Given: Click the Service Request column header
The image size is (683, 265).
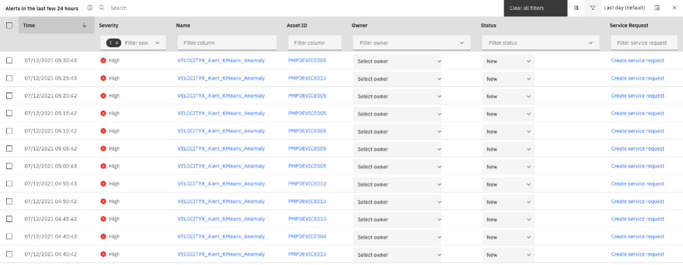Looking at the screenshot, I should 629,25.
